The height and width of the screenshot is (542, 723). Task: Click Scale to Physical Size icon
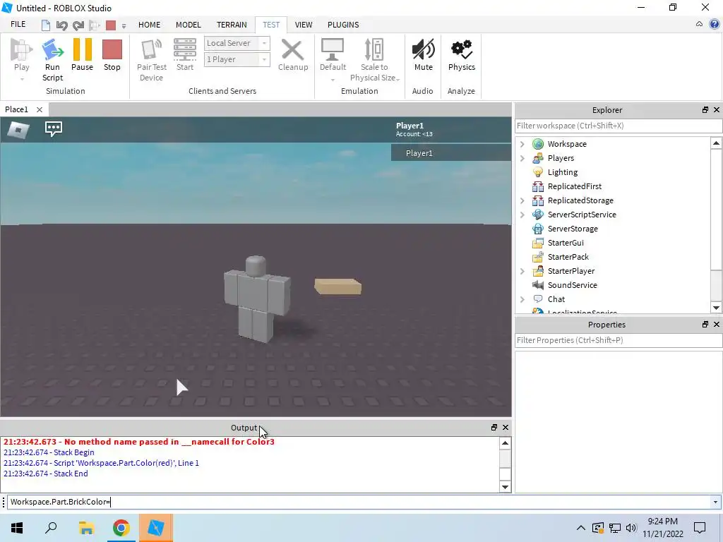374,50
